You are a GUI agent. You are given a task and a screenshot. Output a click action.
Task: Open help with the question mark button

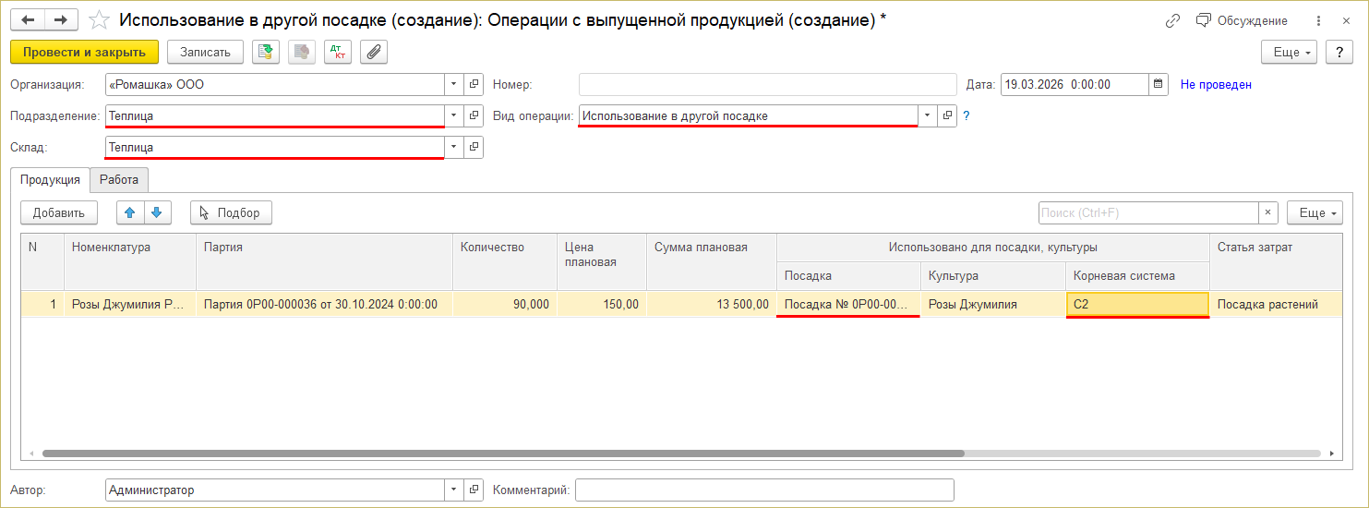[x=1339, y=53]
